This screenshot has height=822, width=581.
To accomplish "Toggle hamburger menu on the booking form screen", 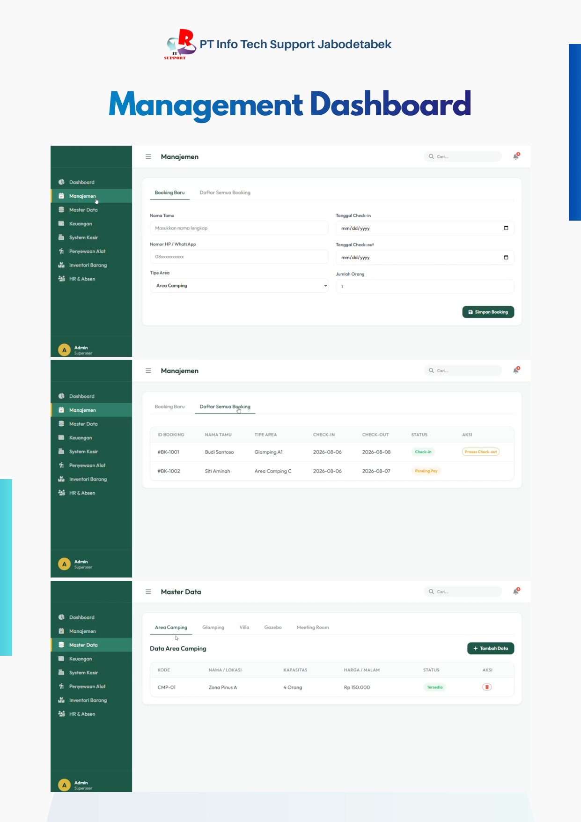I will click(148, 157).
